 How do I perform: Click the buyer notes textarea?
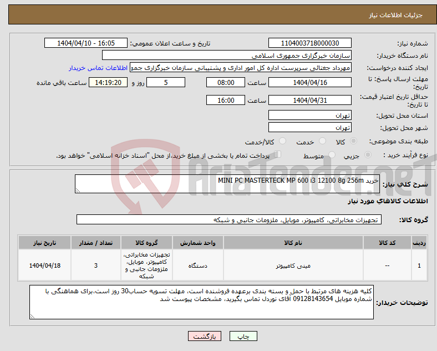(x=201, y=302)
